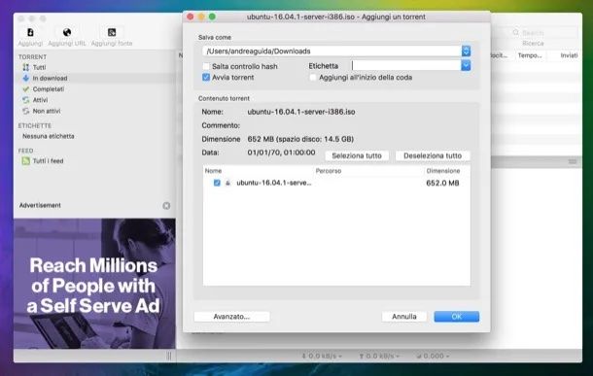Click the Downloads save path field

point(331,51)
